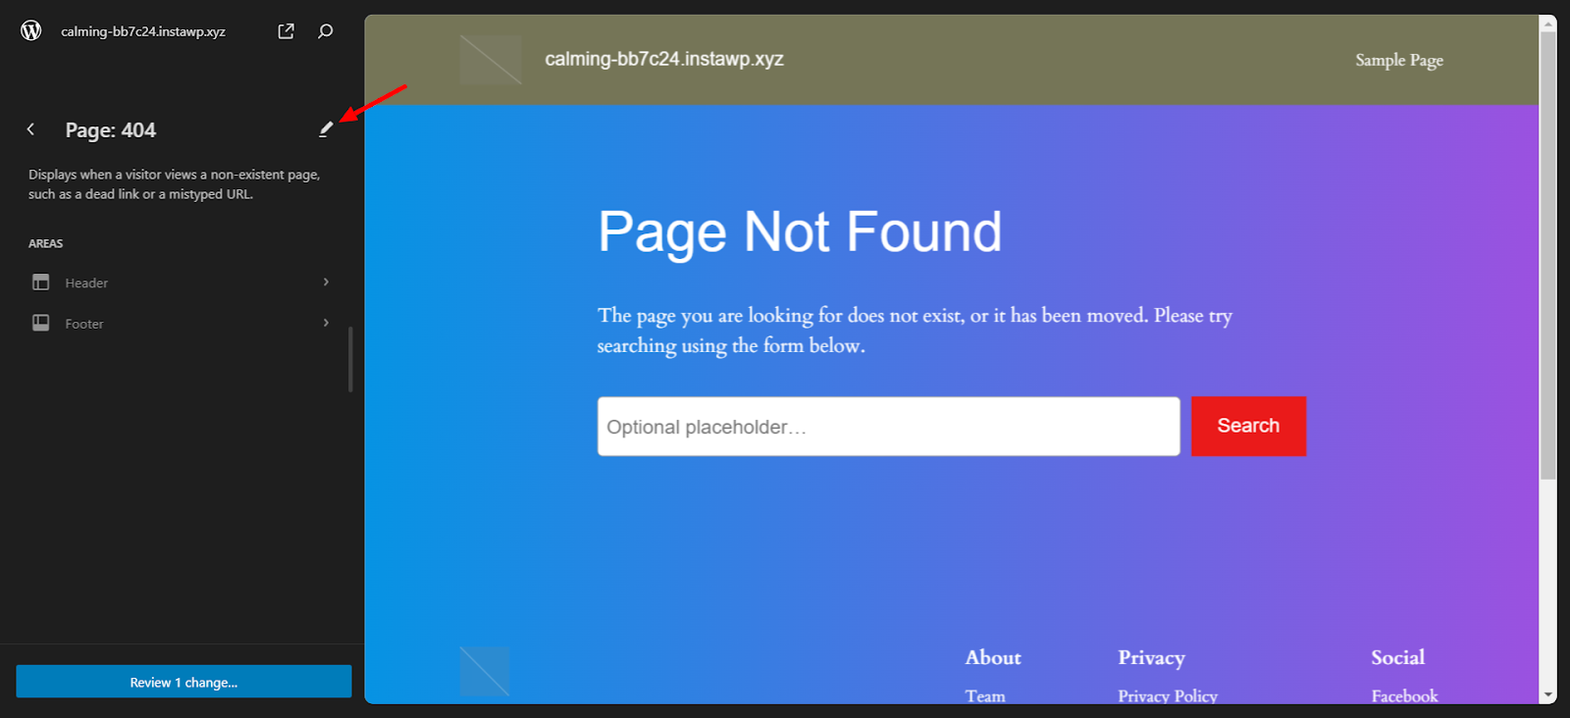1570x718 pixels.
Task: Click the Page Not Found heading
Action: 800,232
